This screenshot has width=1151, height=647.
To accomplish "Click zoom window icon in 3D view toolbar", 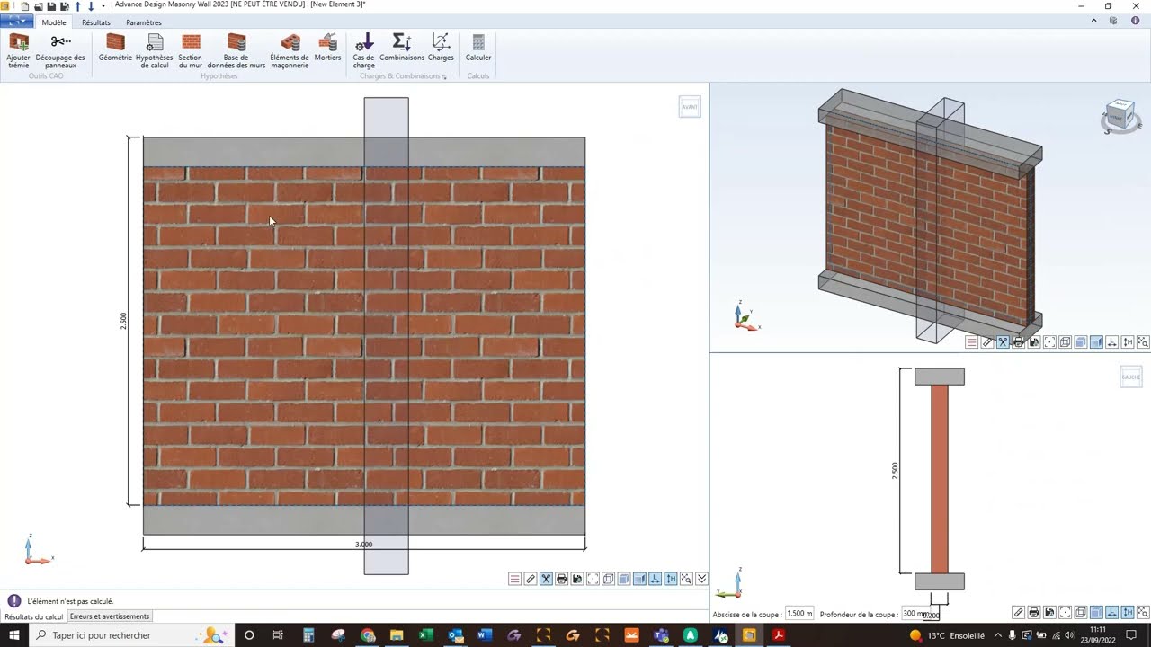I will [1143, 342].
